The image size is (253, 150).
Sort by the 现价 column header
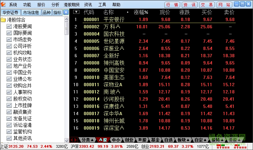coord(165,12)
